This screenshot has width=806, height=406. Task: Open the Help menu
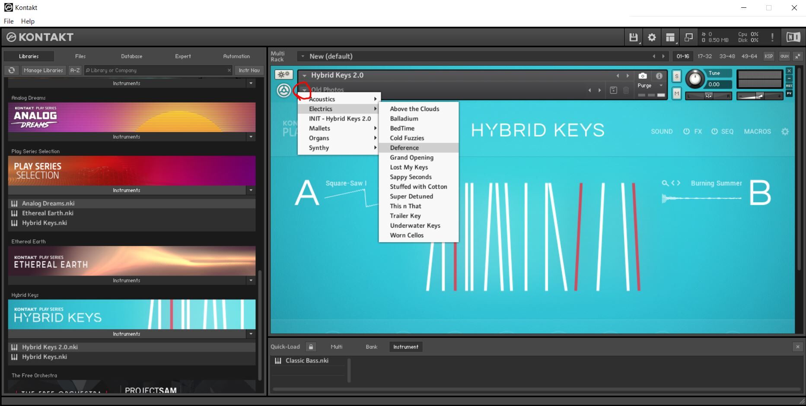[x=28, y=21]
